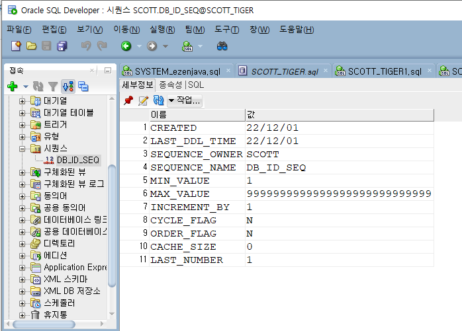Click the 스케줄러 clock folder icon
462x331 pixels.
coord(35,303)
